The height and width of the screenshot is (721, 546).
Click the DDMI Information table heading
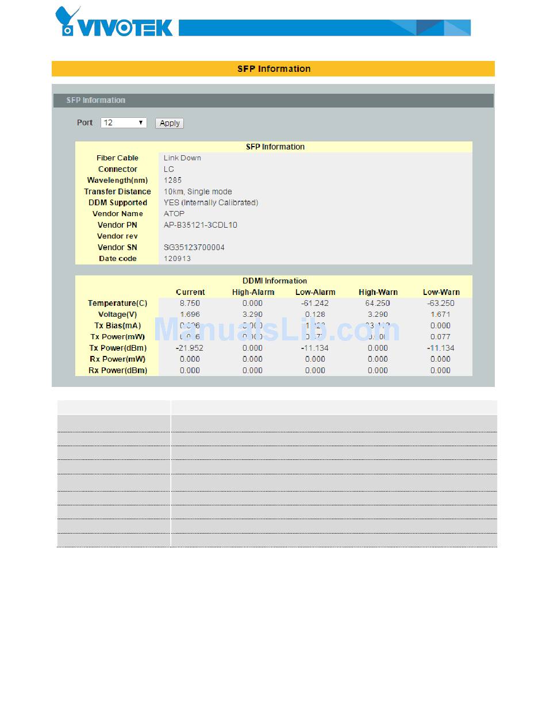pos(274,281)
